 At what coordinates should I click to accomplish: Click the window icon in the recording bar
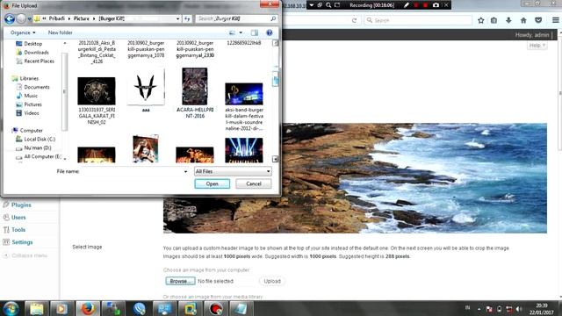320,5
